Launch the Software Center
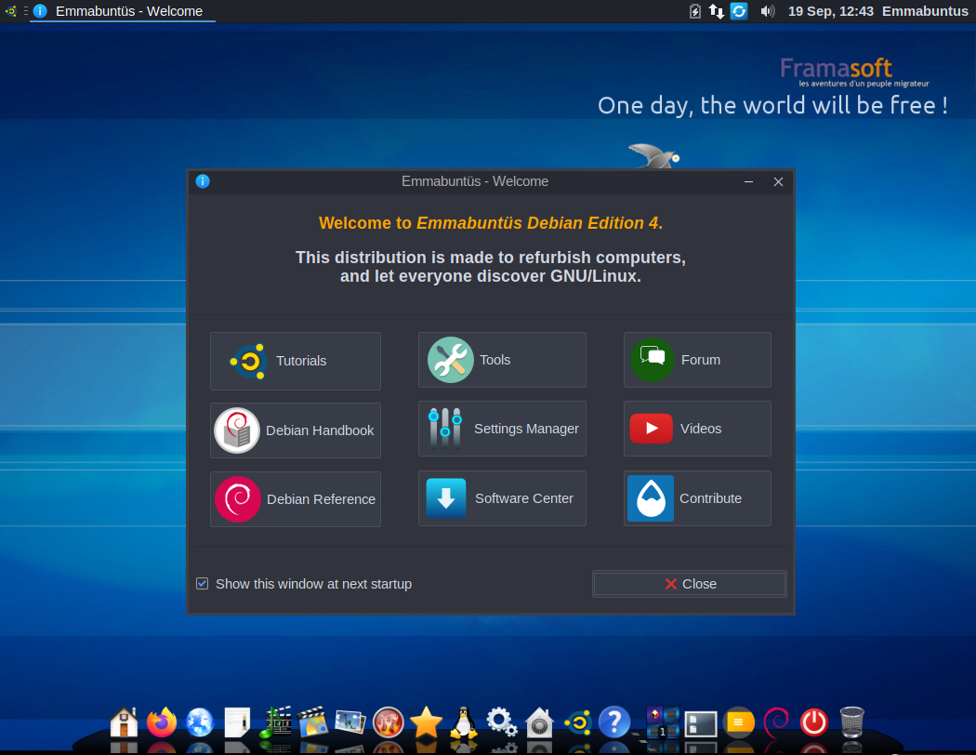The height and width of the screenshot is (755, 976). pyautogui.click(x=502, y=498)
